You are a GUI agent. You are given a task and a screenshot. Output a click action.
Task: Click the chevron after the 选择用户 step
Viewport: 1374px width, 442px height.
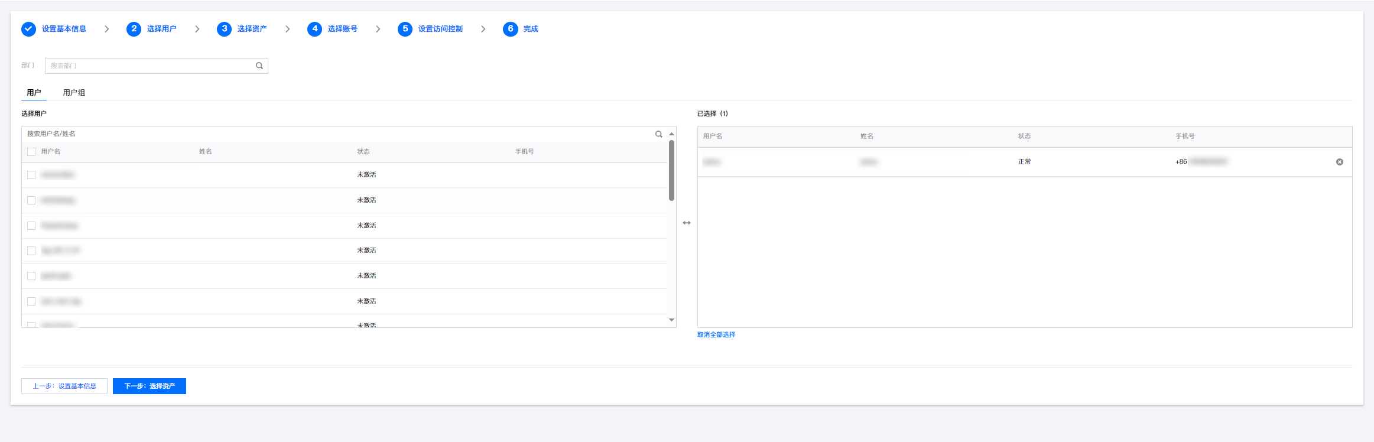(x=197, y=29)
